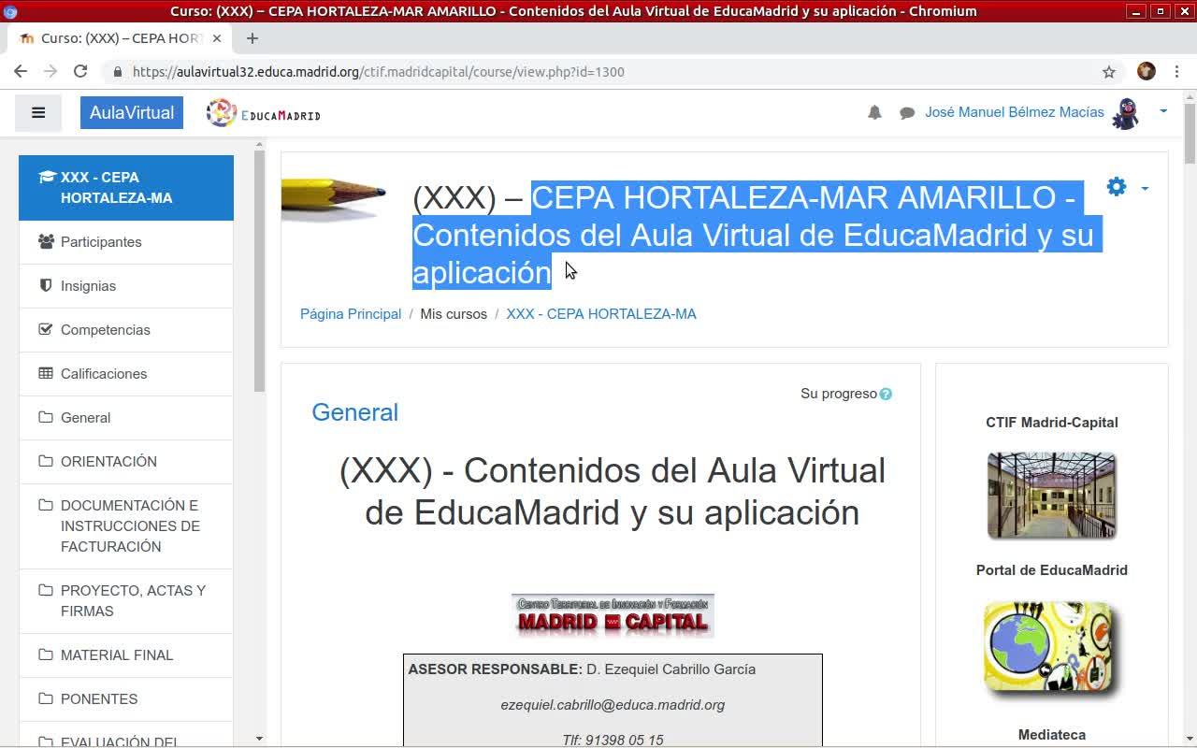The width and height of the screenshot is (1197, 748).
Task: Open the messages speech bubble icon
Action: 907,113
